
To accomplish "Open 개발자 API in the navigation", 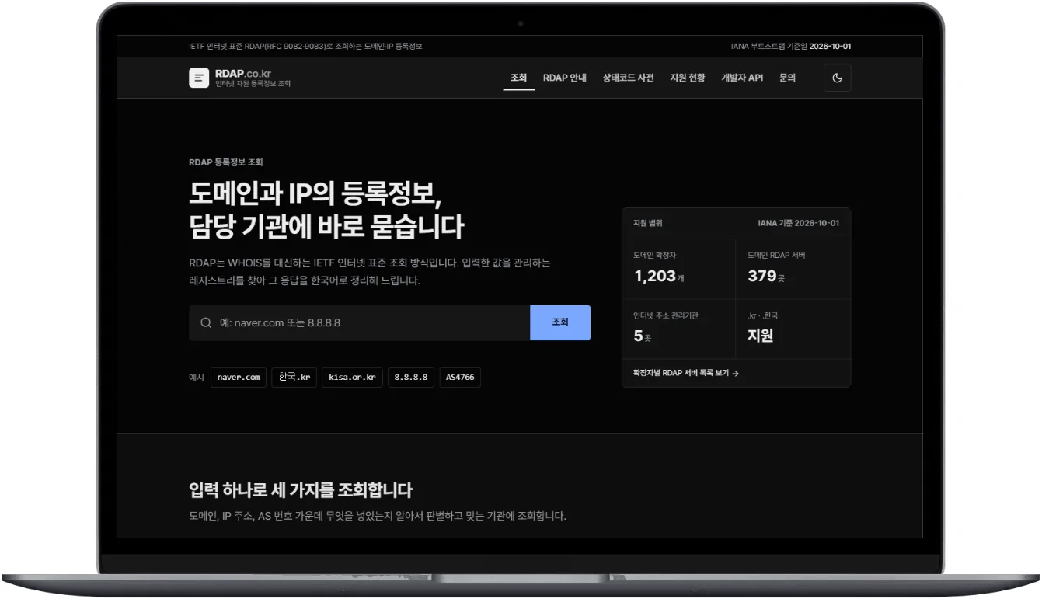I will tap(742, 78).
